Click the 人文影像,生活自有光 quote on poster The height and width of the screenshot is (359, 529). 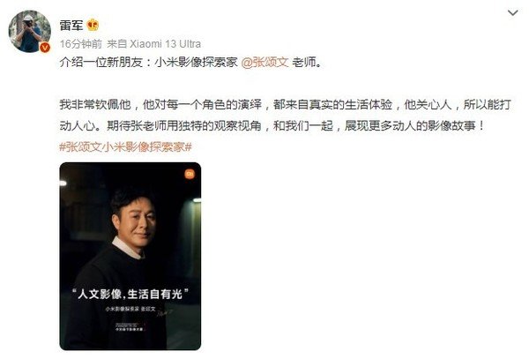(x=130, y=294)
